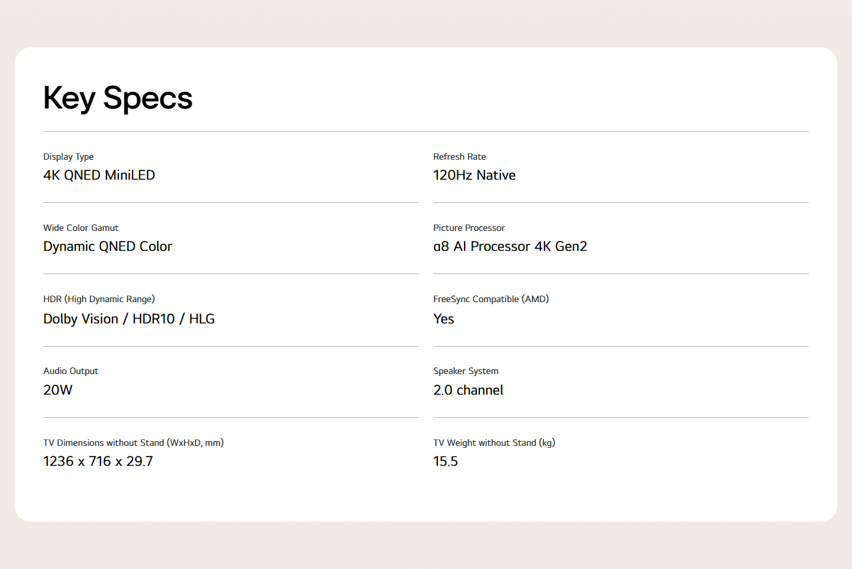The height and width of the screenshot is (569, 852).
Task: Click the HDR (High Dynamic Range) label
Action: coord(99,299)
